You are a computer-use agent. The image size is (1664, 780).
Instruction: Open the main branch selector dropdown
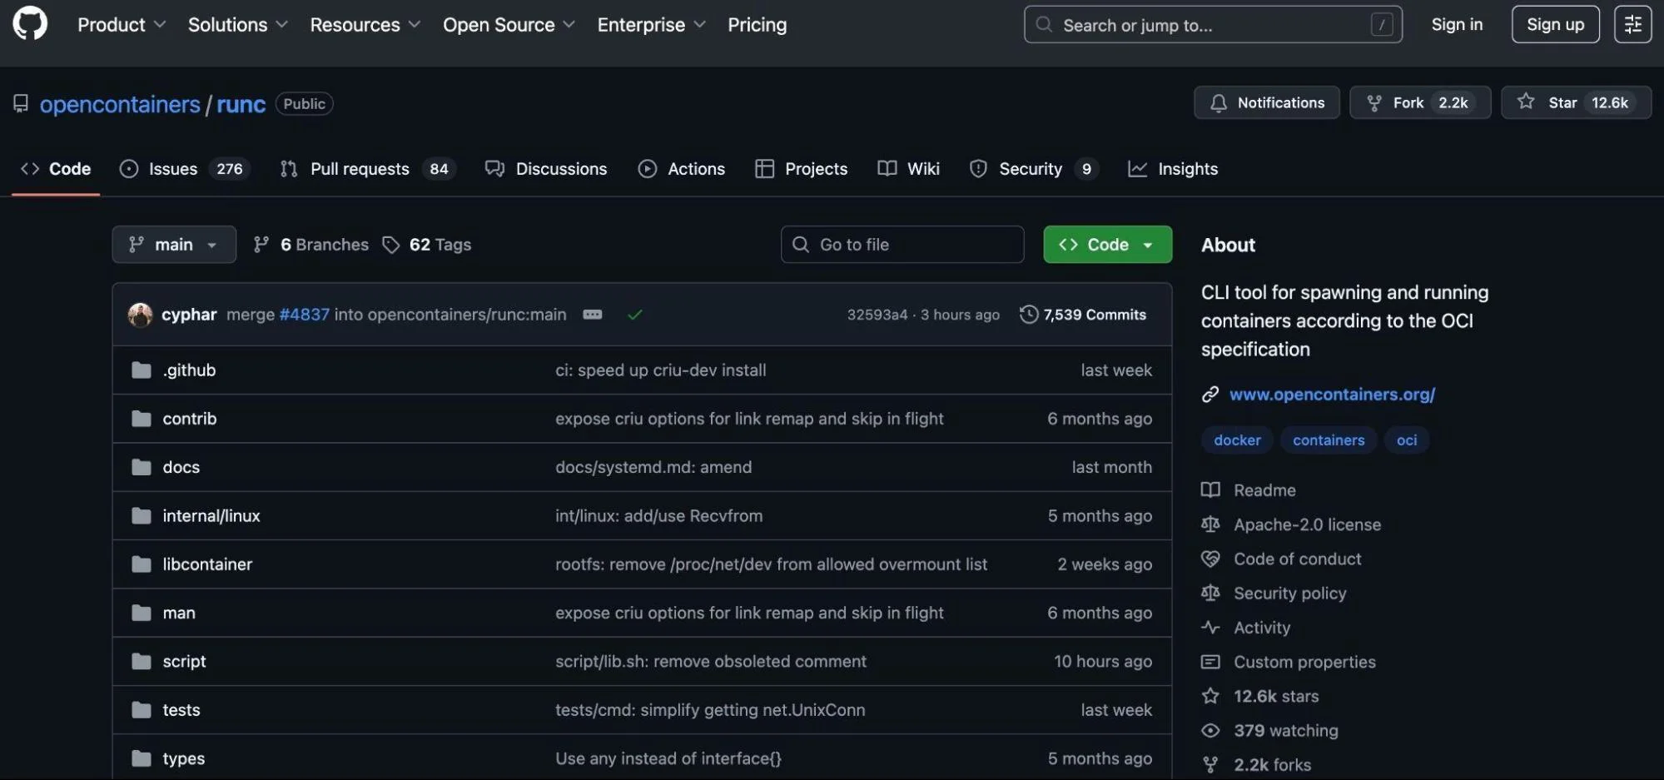pos(174,244)
